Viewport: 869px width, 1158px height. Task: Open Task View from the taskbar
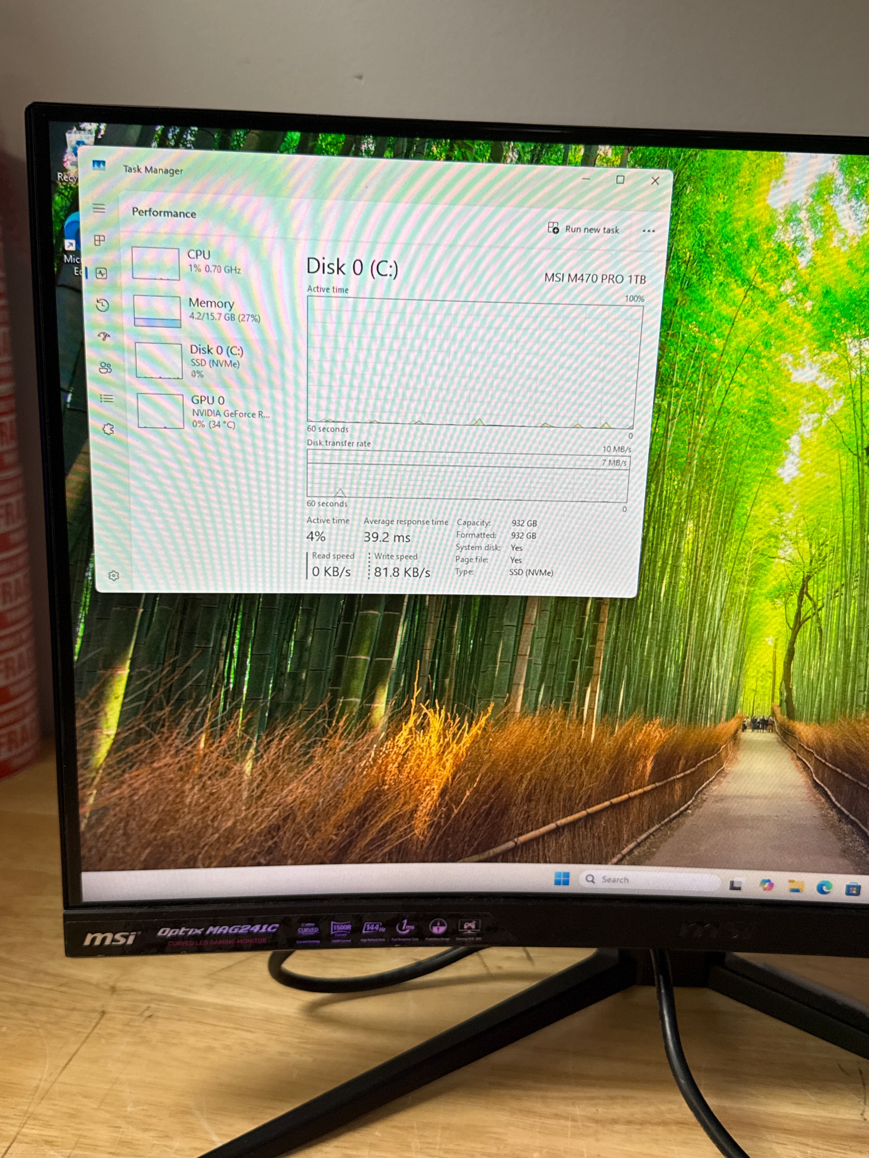(x=736, y=885)
